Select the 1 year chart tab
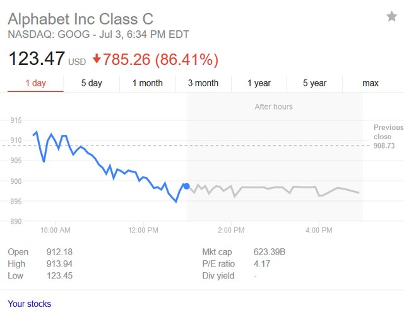404x315 pixels. point(259,83)
